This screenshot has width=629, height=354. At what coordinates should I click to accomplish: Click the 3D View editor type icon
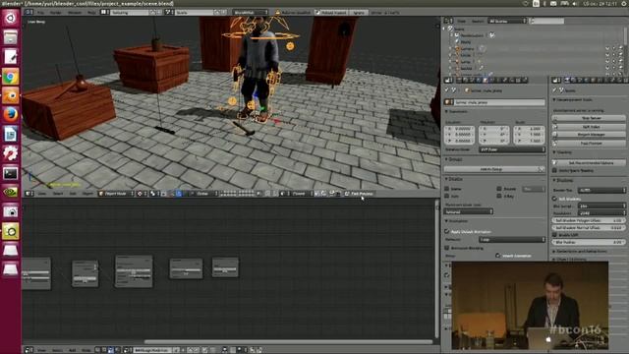(29, 194)
